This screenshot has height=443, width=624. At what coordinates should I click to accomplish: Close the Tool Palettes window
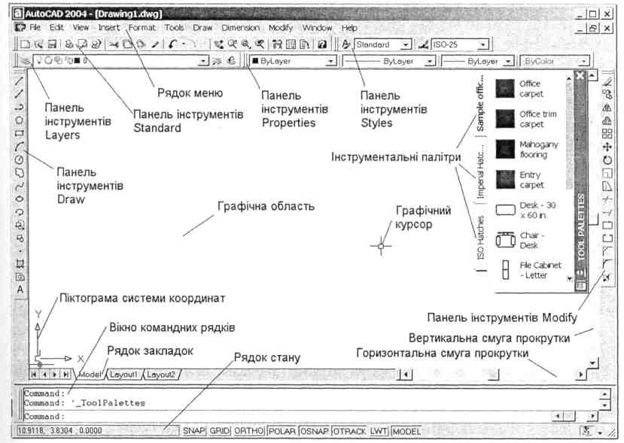580,75
